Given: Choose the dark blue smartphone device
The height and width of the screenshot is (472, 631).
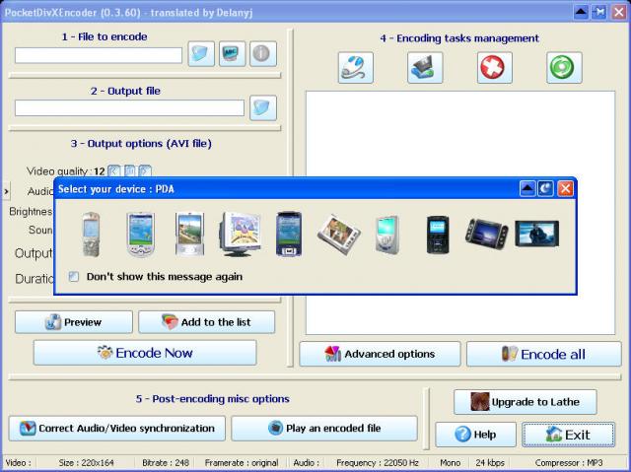Looking at the screenshot, I should click(289, 235).
